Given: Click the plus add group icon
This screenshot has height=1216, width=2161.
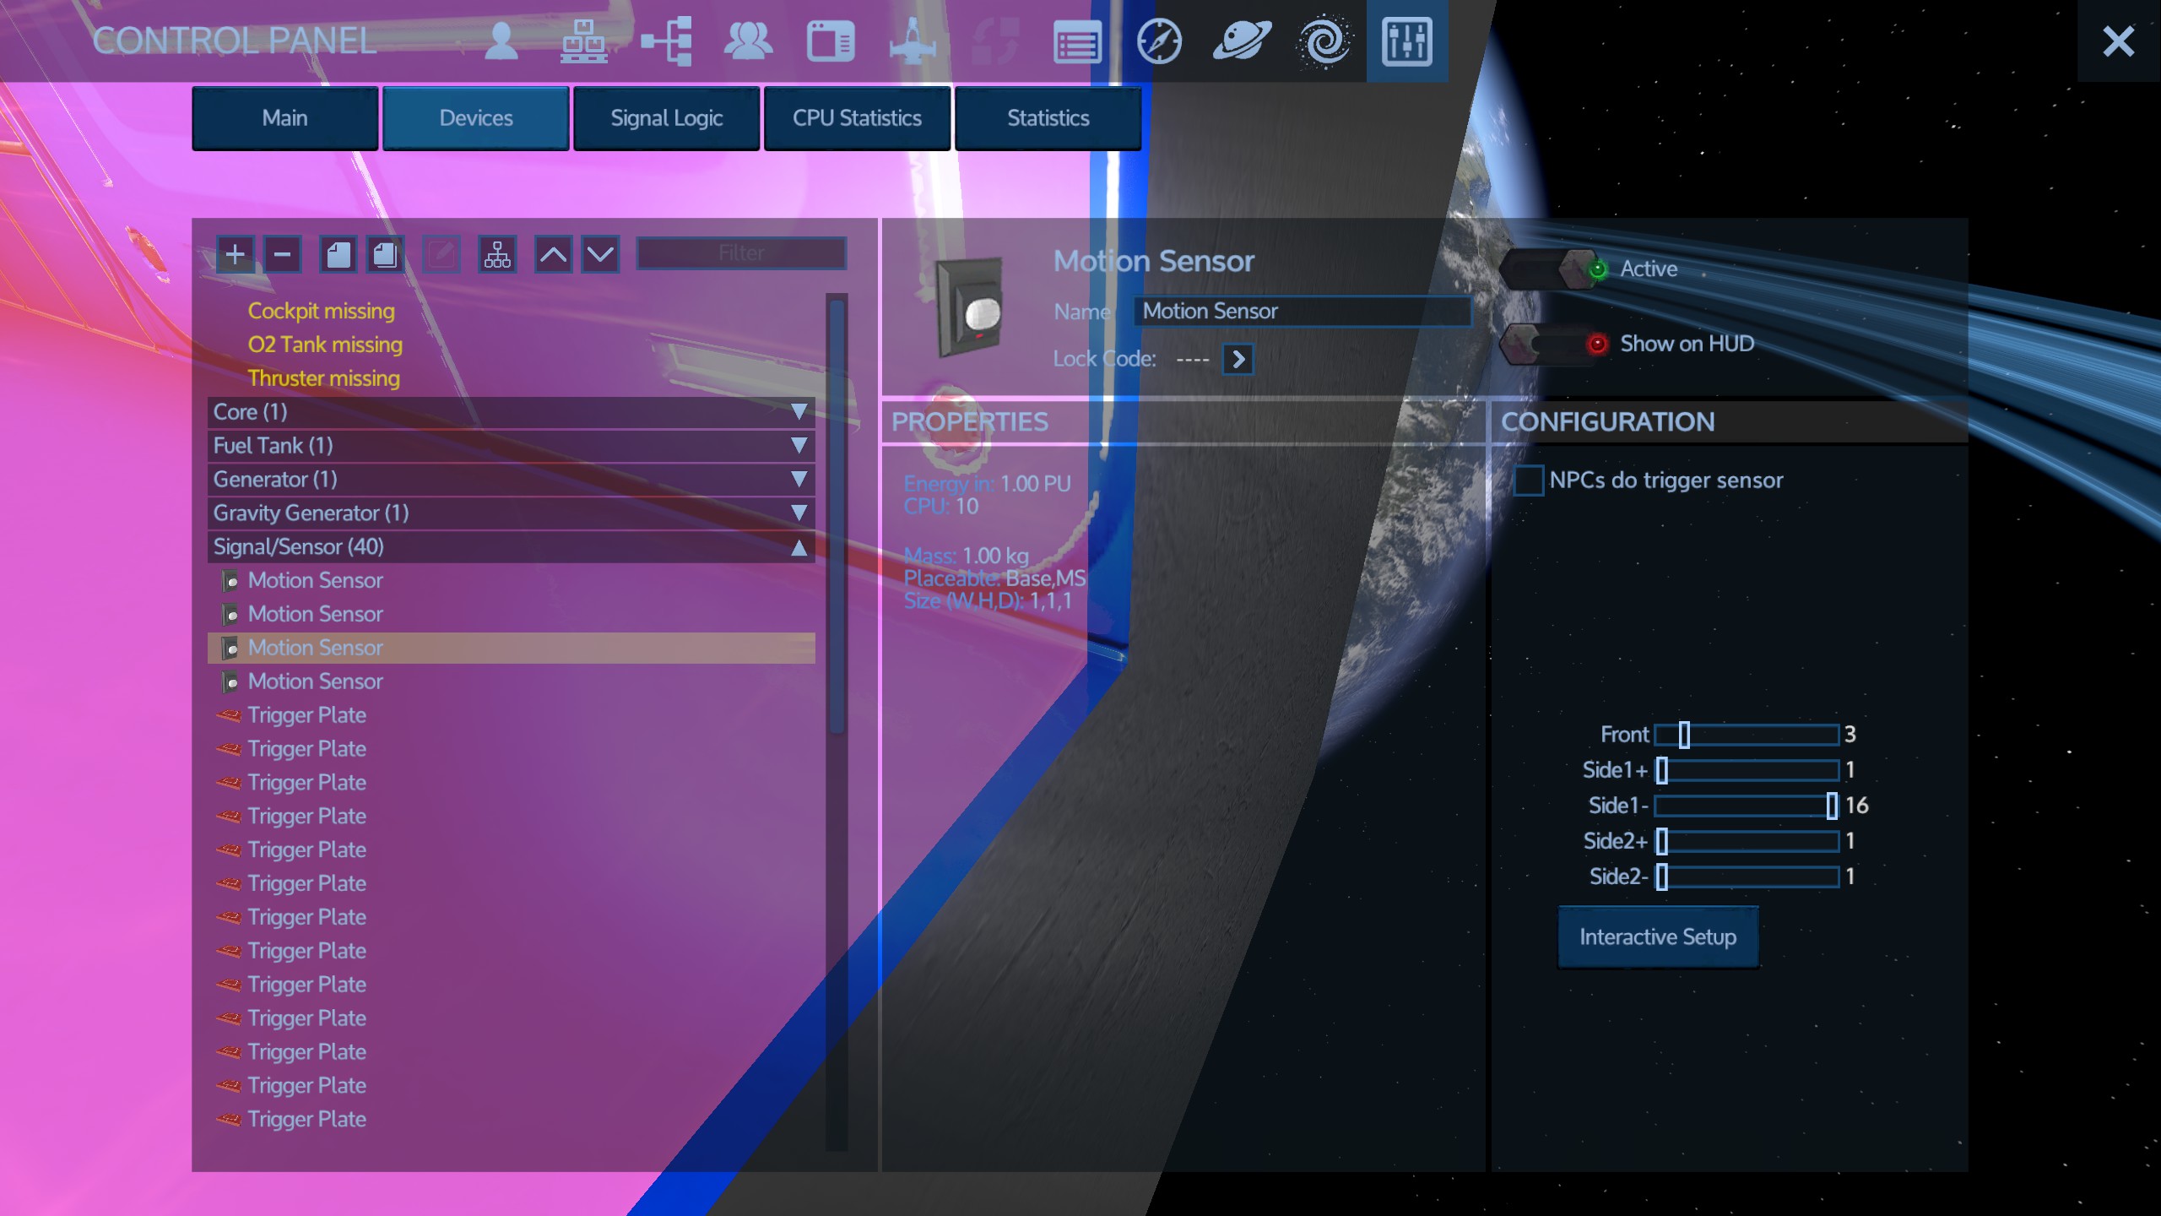Looking at the screenshot, I should (235, 254).
